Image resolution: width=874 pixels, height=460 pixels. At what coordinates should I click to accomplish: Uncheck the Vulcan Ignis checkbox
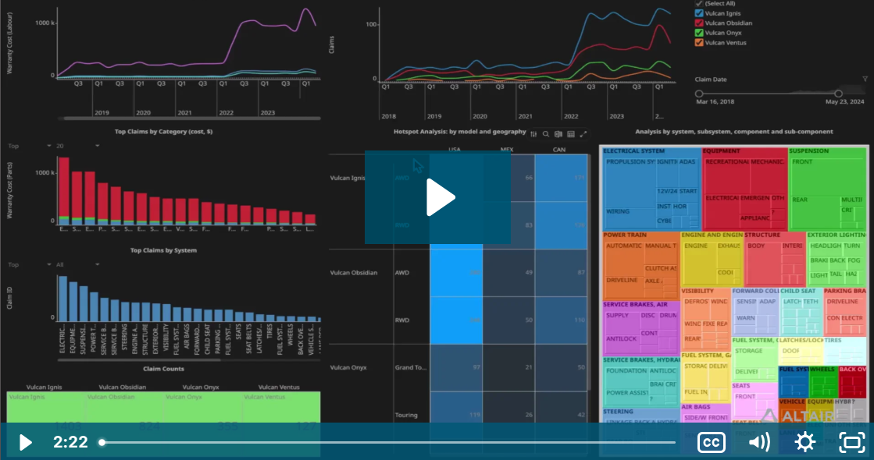point(699,13)
